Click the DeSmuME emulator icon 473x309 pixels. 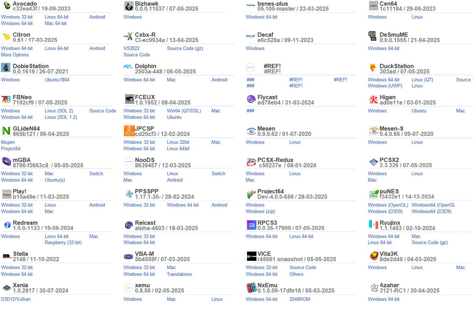click(x=372, y=36)
